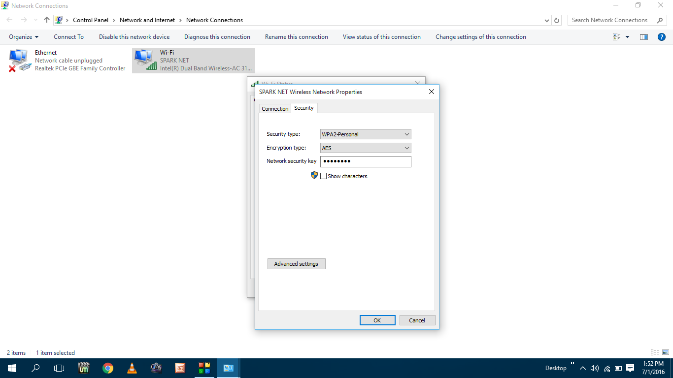Viewport: 673px width, 378px height.
Task: Toggle the preview pane icon
Action: click(x=643, y=36)
